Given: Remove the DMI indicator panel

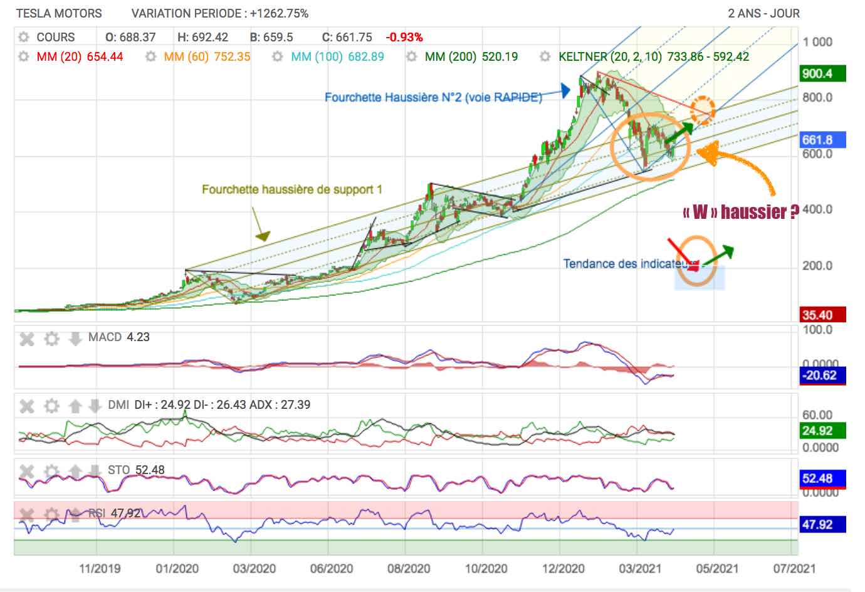Looking at the screenshot, I should [x=27, y=406].
